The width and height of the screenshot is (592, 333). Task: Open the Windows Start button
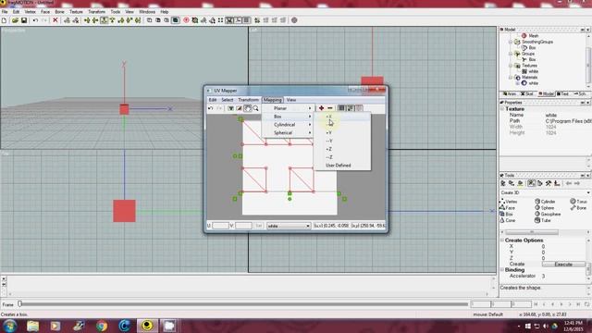(x=9, y=326)
